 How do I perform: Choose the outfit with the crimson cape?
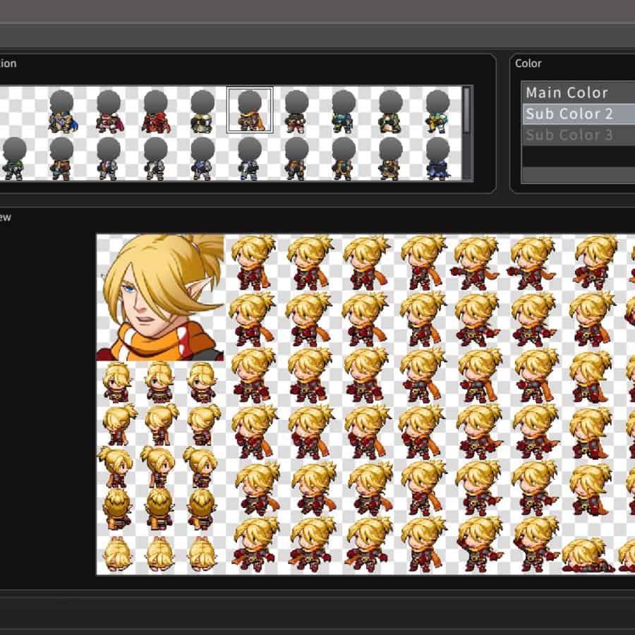point(108,112)
